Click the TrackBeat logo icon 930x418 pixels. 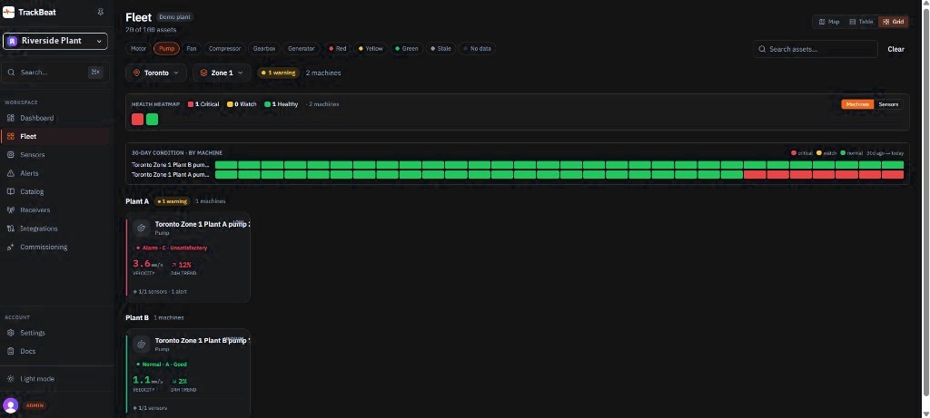pyautogui.click(x=8, y=12)
